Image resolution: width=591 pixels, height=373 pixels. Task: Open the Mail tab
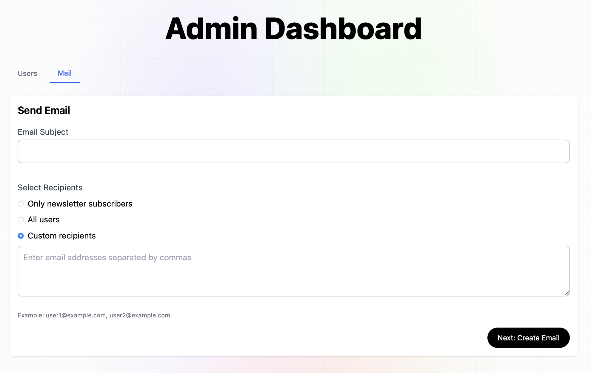coord(64,73)
